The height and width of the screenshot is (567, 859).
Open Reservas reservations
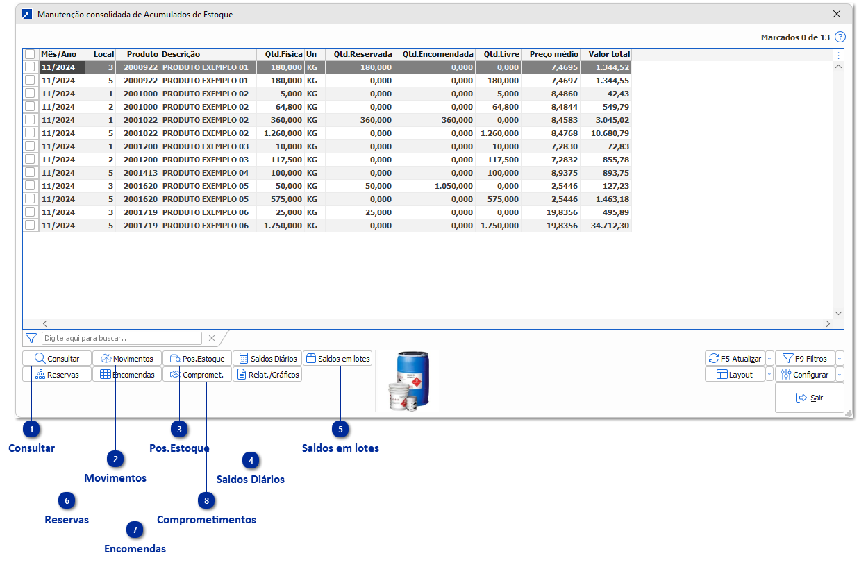[57, 375]
